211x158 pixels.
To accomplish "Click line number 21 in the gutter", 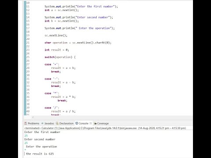I will click(28, 43).
